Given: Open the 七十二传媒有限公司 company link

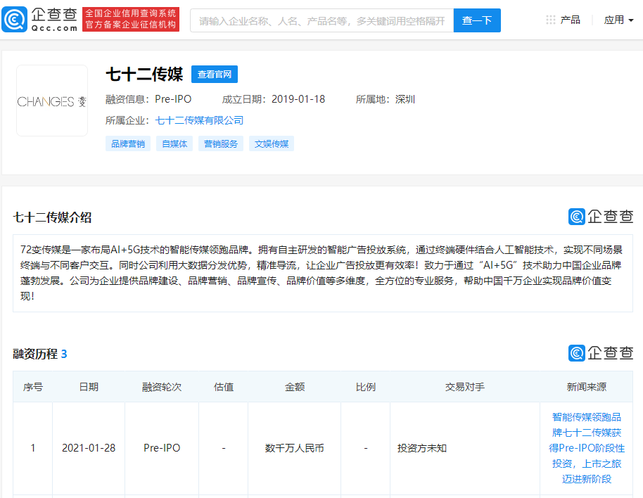Looking at the screenshot, I should [x=199, y=120].
